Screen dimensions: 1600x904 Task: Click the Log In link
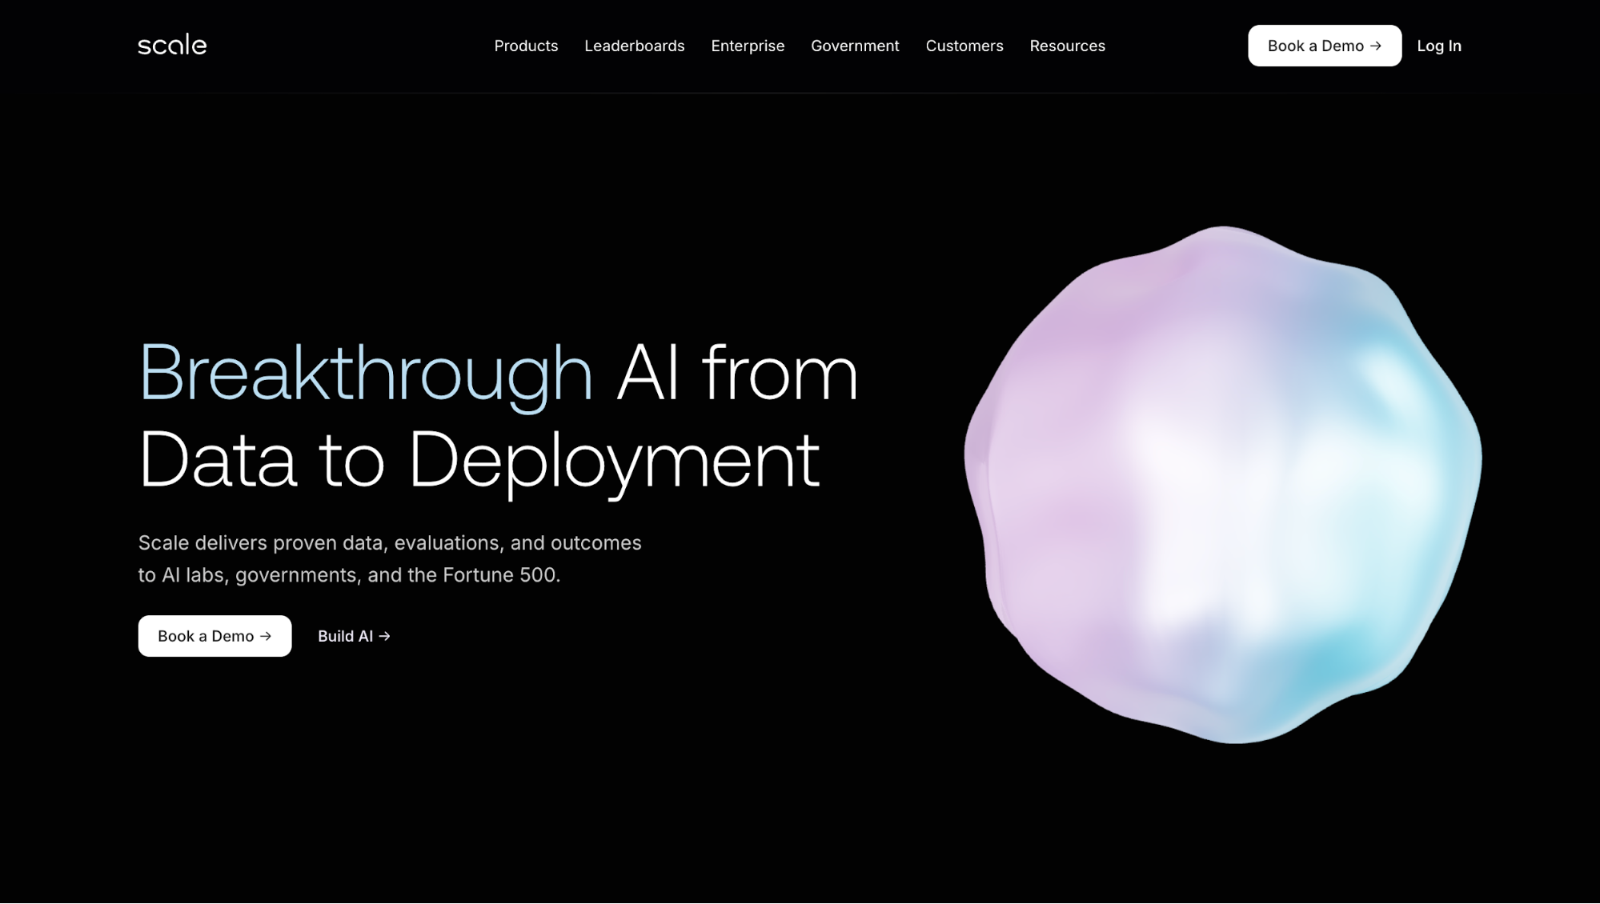pos(1438,46)
